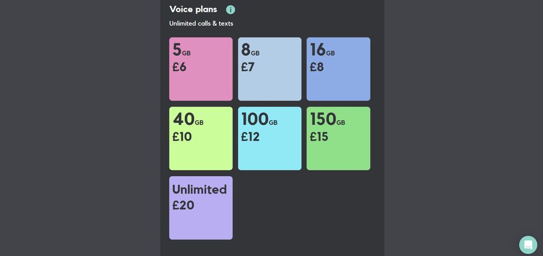Click the £8 price on the 16GB tile
543x256 pixels.
(316, 67)
